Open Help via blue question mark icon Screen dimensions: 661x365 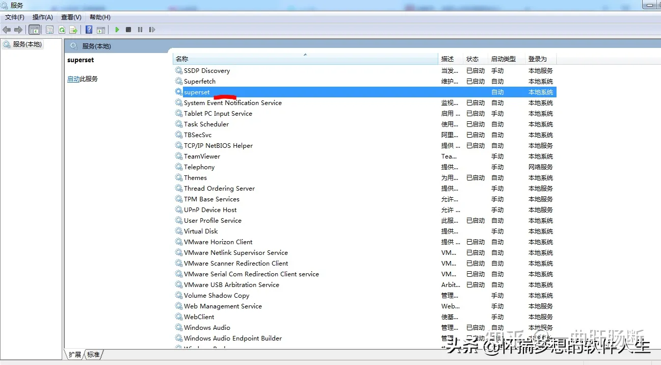click(89, 30)
